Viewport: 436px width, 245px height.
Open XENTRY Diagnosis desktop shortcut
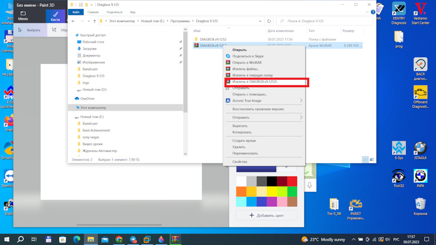point(399,13)
